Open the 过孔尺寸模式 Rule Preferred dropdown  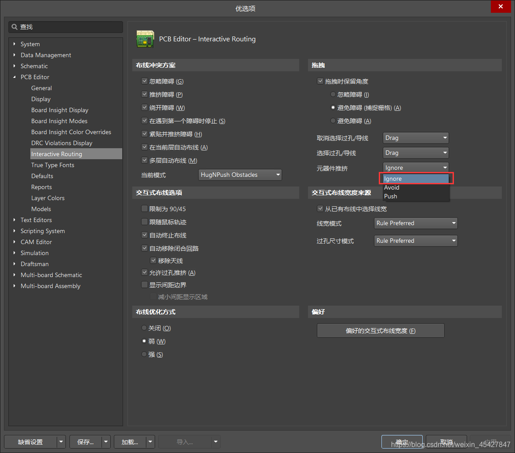pyautogui.click(x=416, y=241)
